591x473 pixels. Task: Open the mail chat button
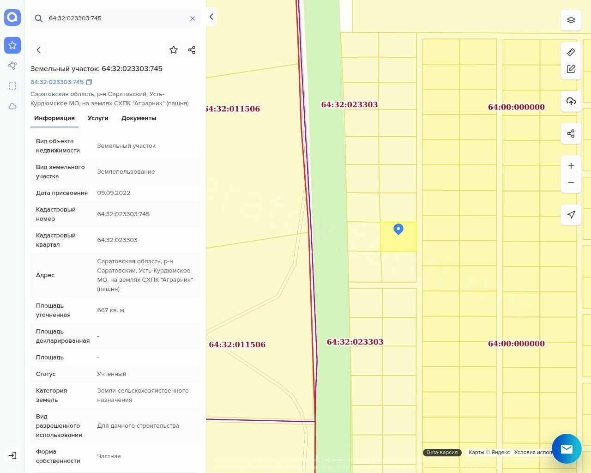click(x=567, y=449)
